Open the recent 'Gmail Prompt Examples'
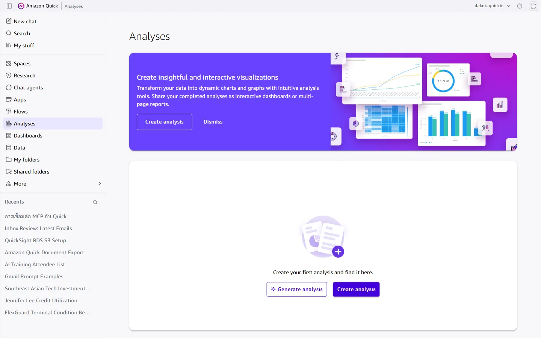This screenshot has width=541, height=338. click(x=34, y=276)
